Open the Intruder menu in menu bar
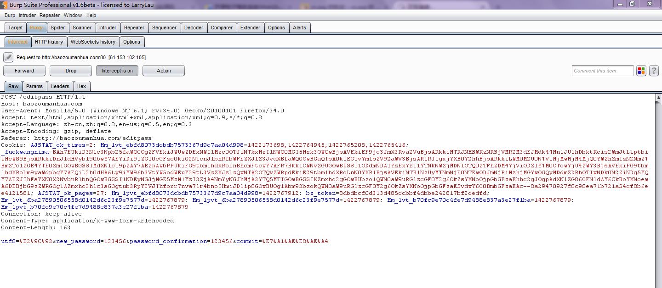The height and width of the screenshot is (288, 662). pyautogui.click(x=27, y=15)
